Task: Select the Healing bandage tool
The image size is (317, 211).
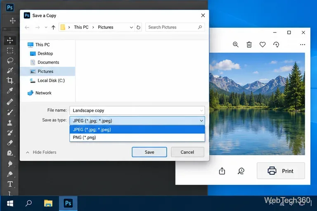Action: click(x=10, y=102)
